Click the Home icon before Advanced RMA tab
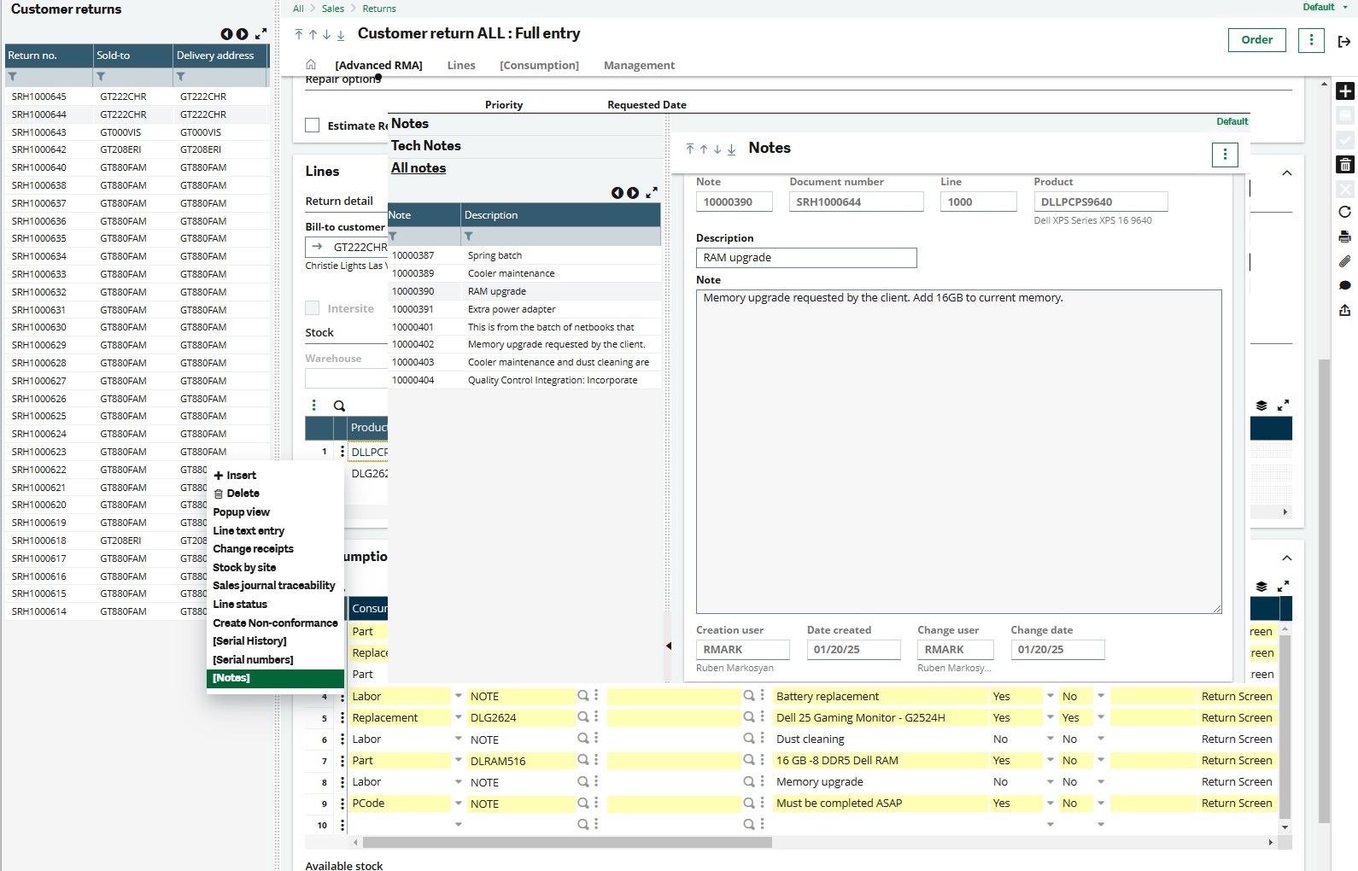Screen dimensions: 1358x871 [311, 65]
